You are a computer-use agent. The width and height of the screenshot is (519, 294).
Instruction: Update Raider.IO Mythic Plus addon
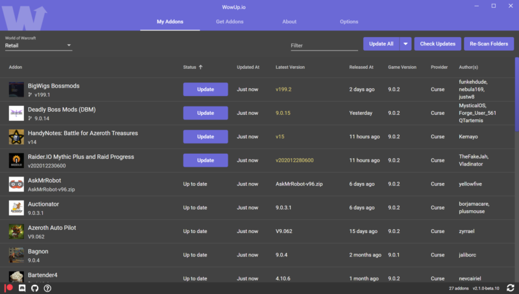pos(206,160)
